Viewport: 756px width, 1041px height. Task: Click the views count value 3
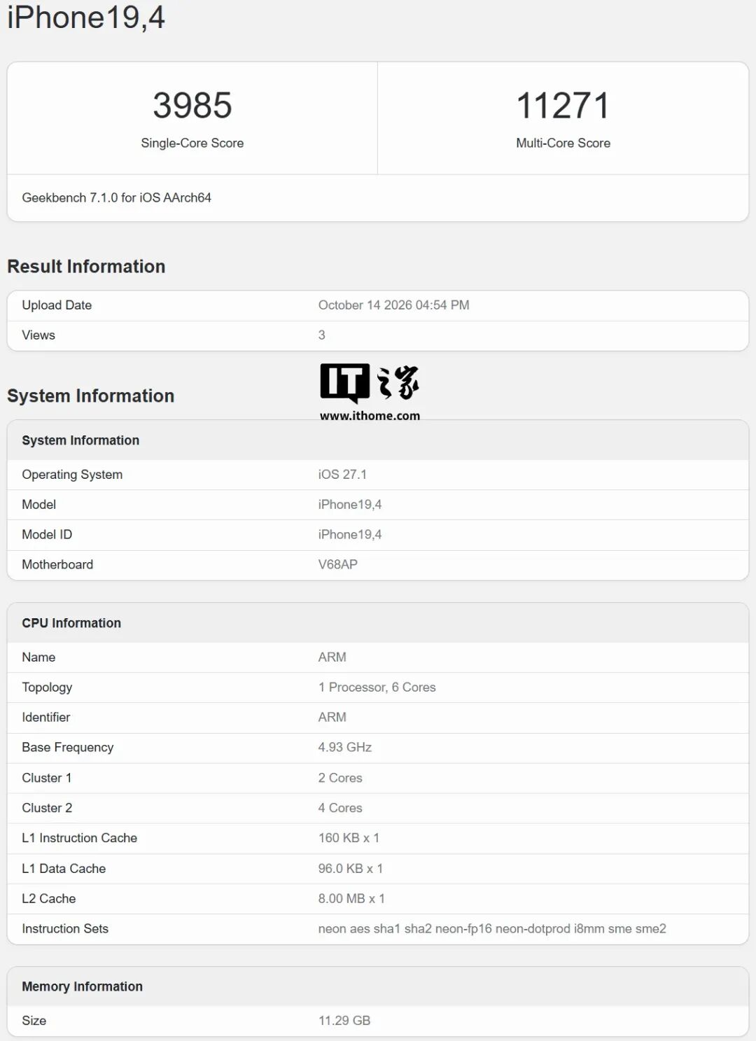tap(322, 335)
